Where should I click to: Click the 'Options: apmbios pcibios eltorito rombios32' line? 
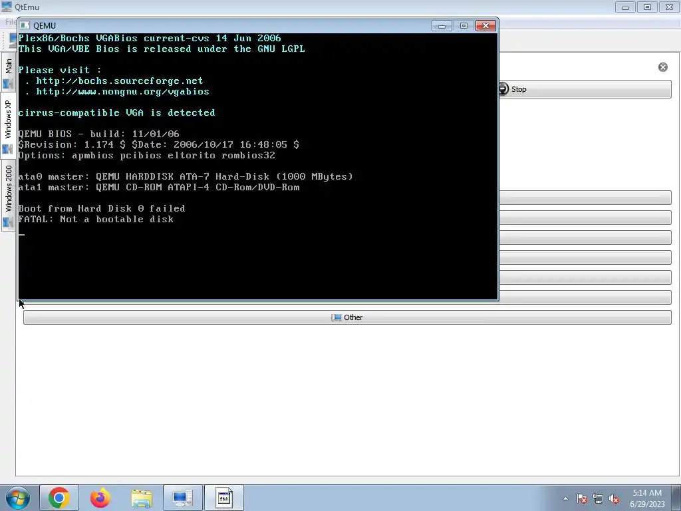pyautogui.click(x=147, y=155)
